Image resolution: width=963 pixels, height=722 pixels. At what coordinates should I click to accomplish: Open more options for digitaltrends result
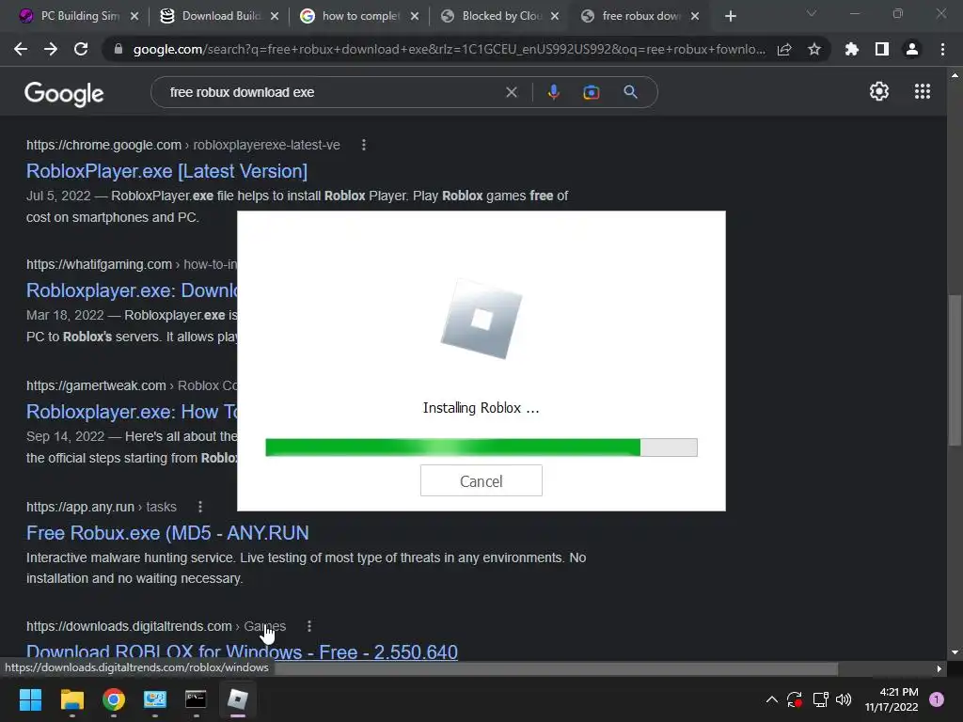pos(308,626)
